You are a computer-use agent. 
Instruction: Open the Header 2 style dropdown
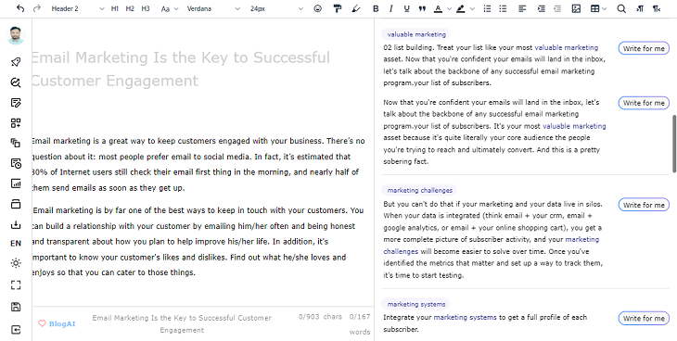click(77, 8)
